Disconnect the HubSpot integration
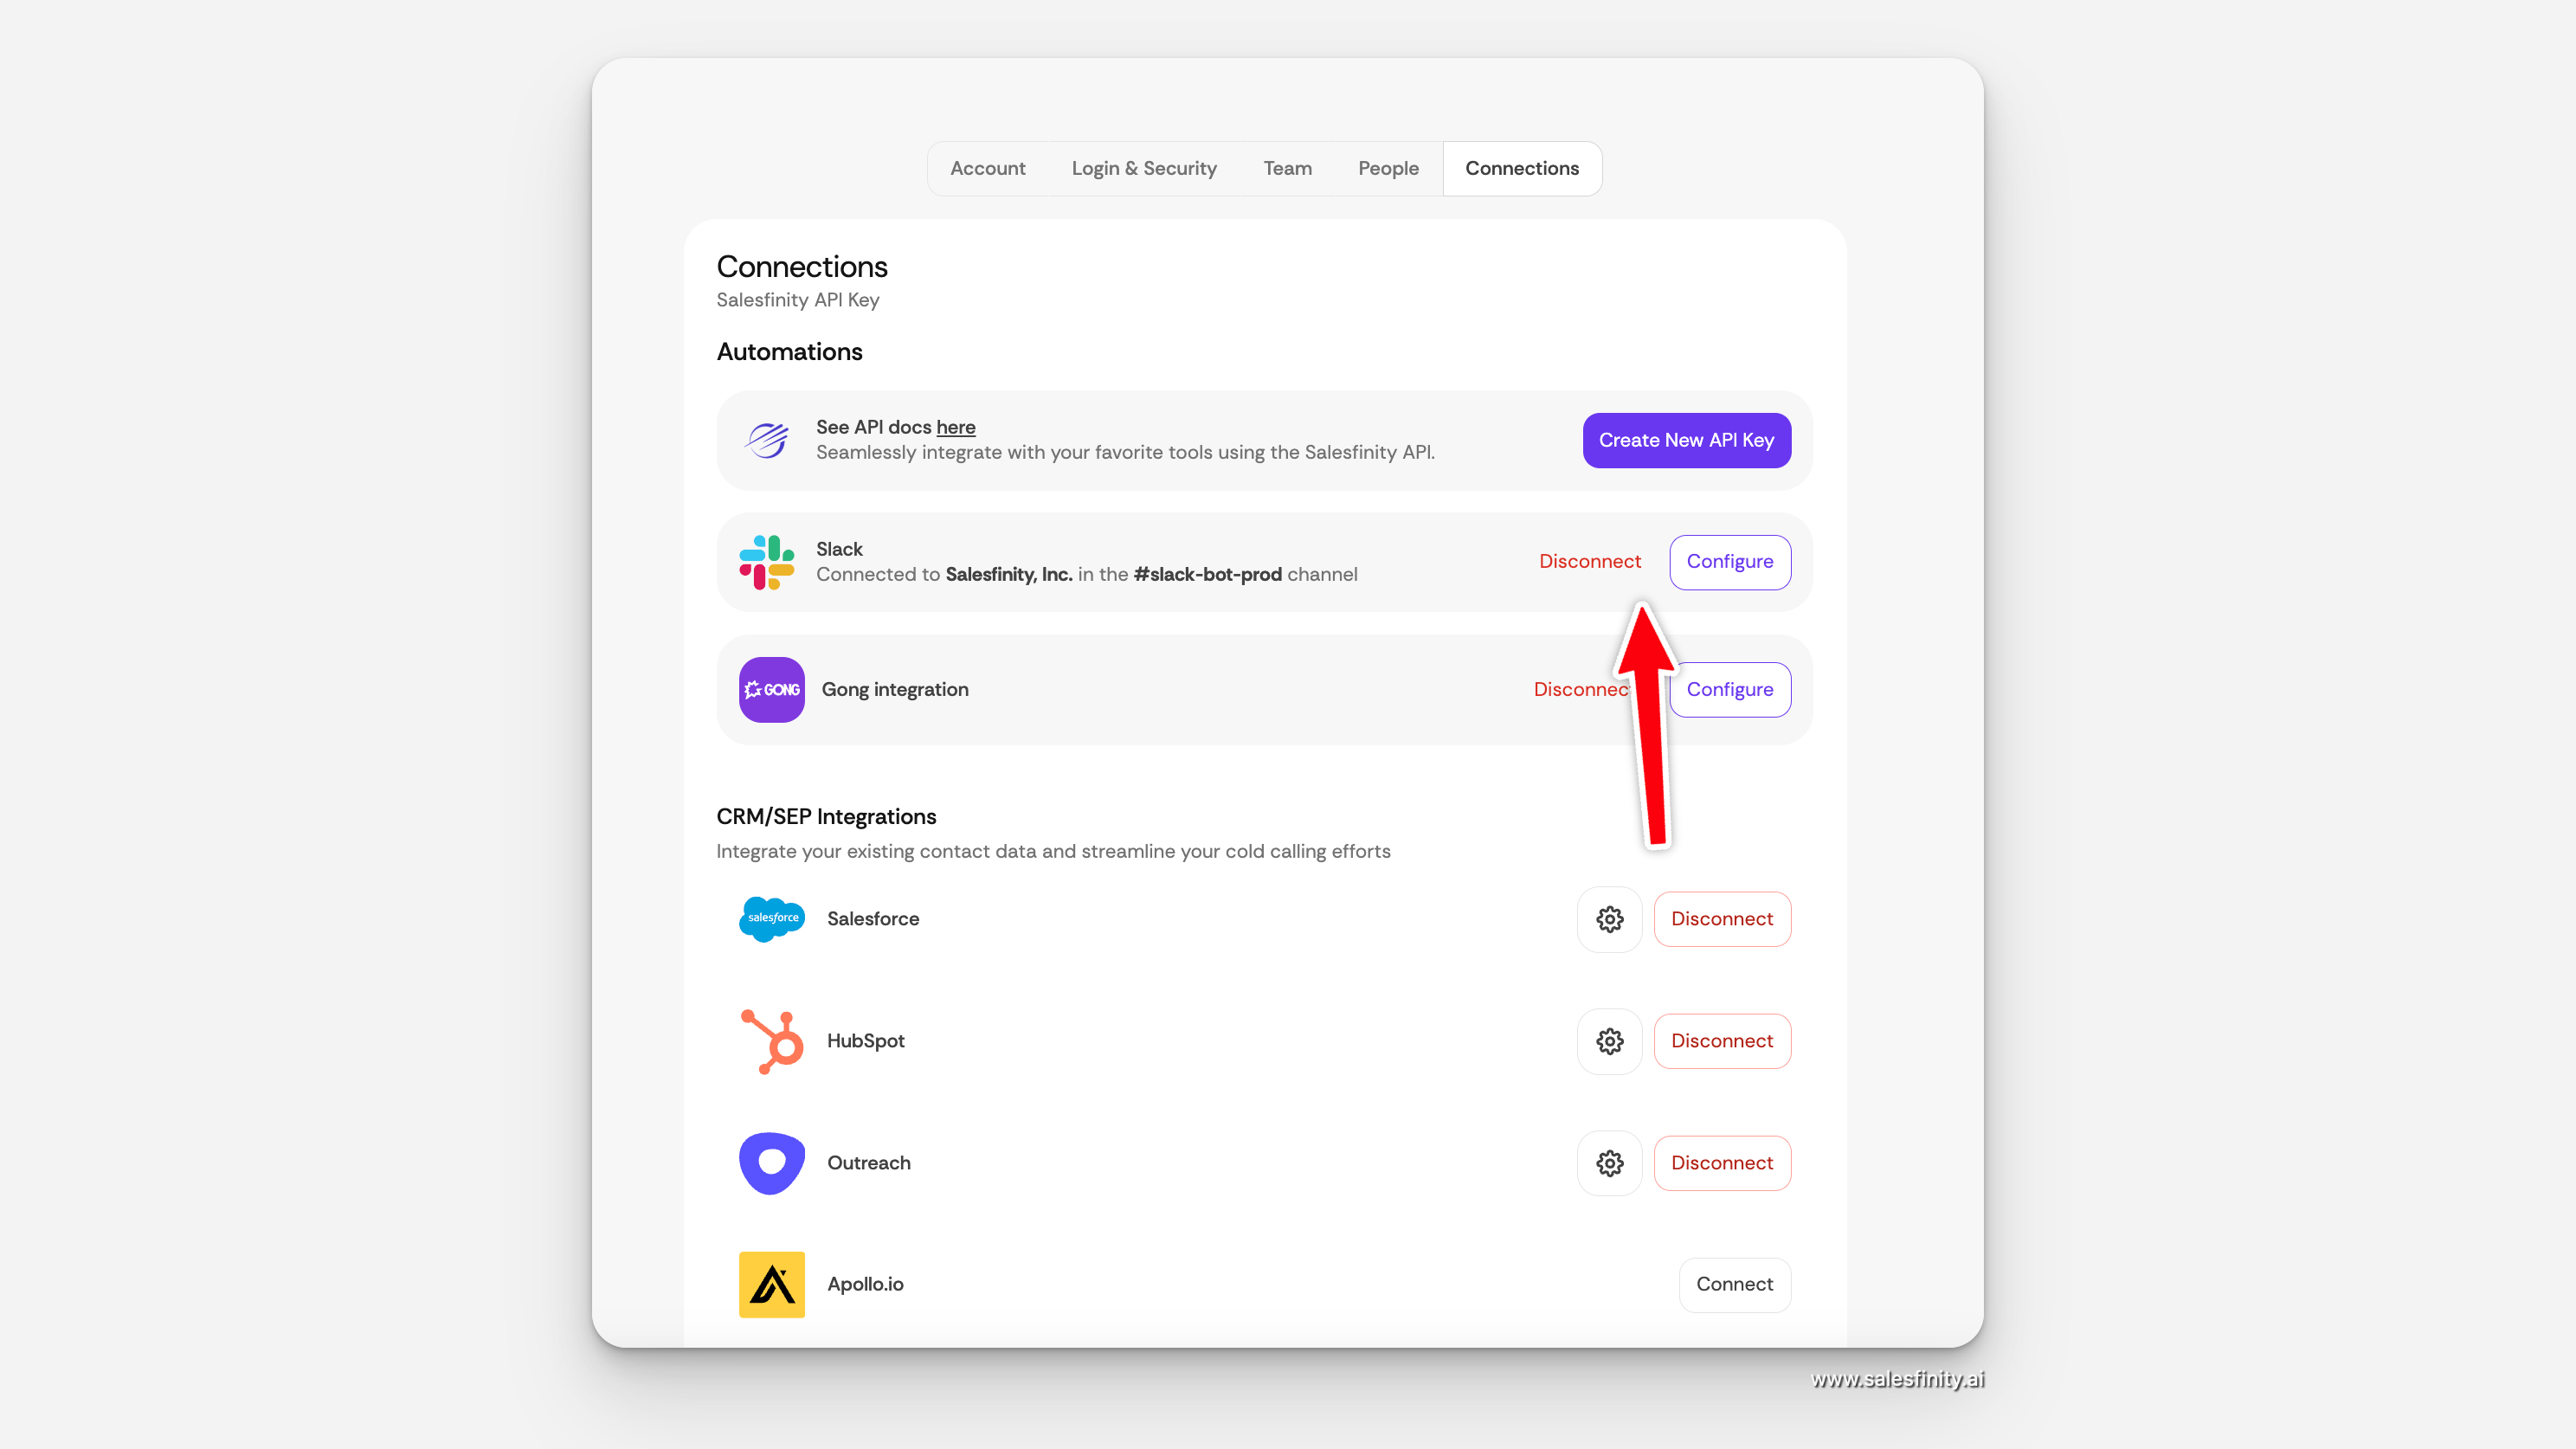This screenshot has width=2576, height=1449. point(1721,1041)
